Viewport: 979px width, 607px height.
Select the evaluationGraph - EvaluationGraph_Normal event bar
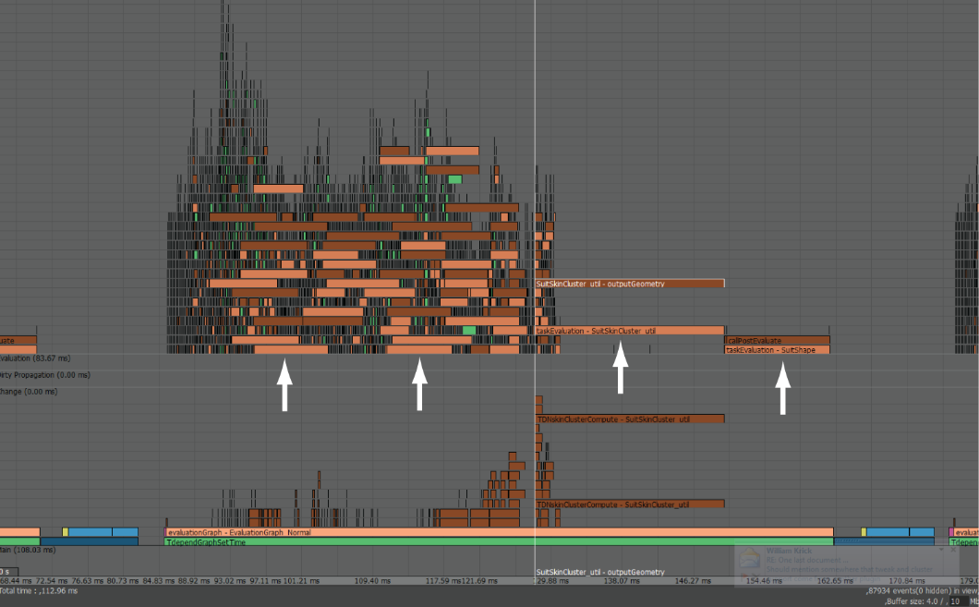point(499,532)
